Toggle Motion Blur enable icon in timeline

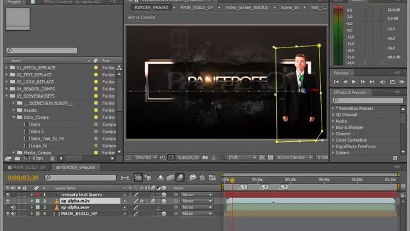coord(180,178)
